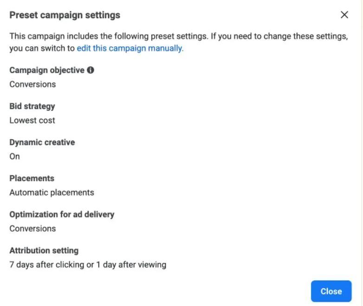Image resolution: width=363 pixels, height=306 pixels.
Task: Click the Conversions value under Campaign objective
Action: [x=32, y=84]
